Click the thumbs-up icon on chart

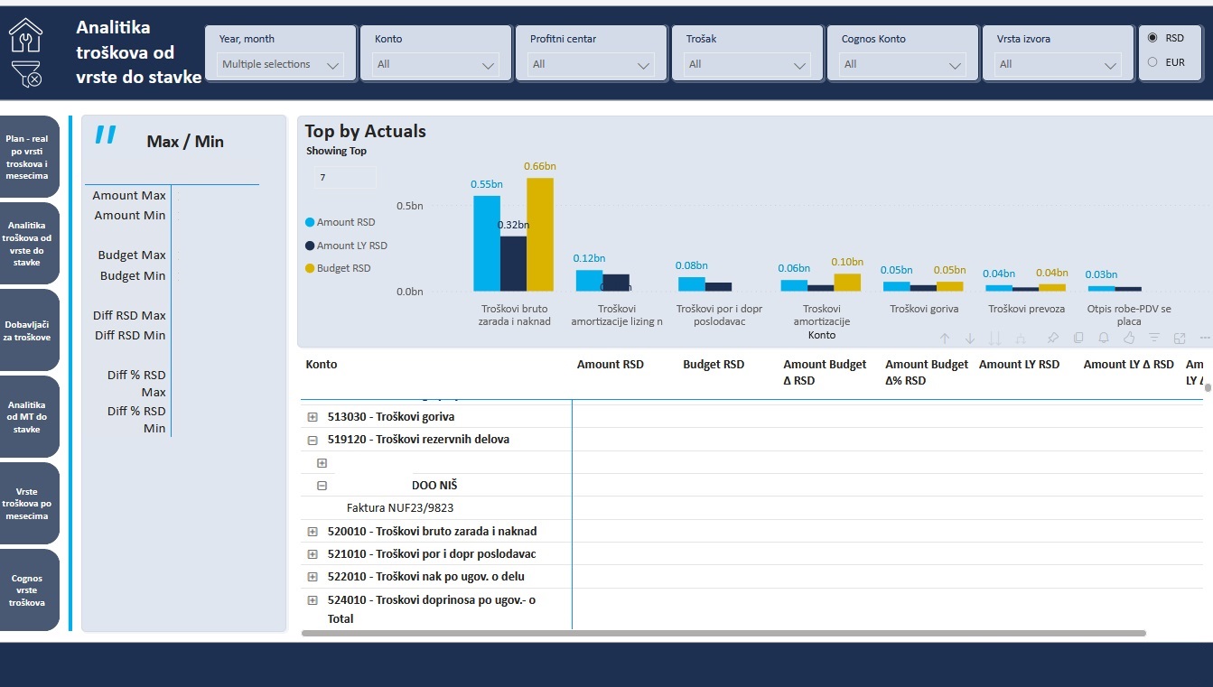1129,339
